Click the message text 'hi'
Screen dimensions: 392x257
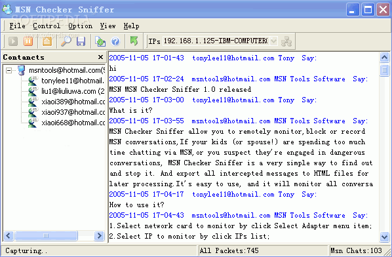(x=113, y=68)
